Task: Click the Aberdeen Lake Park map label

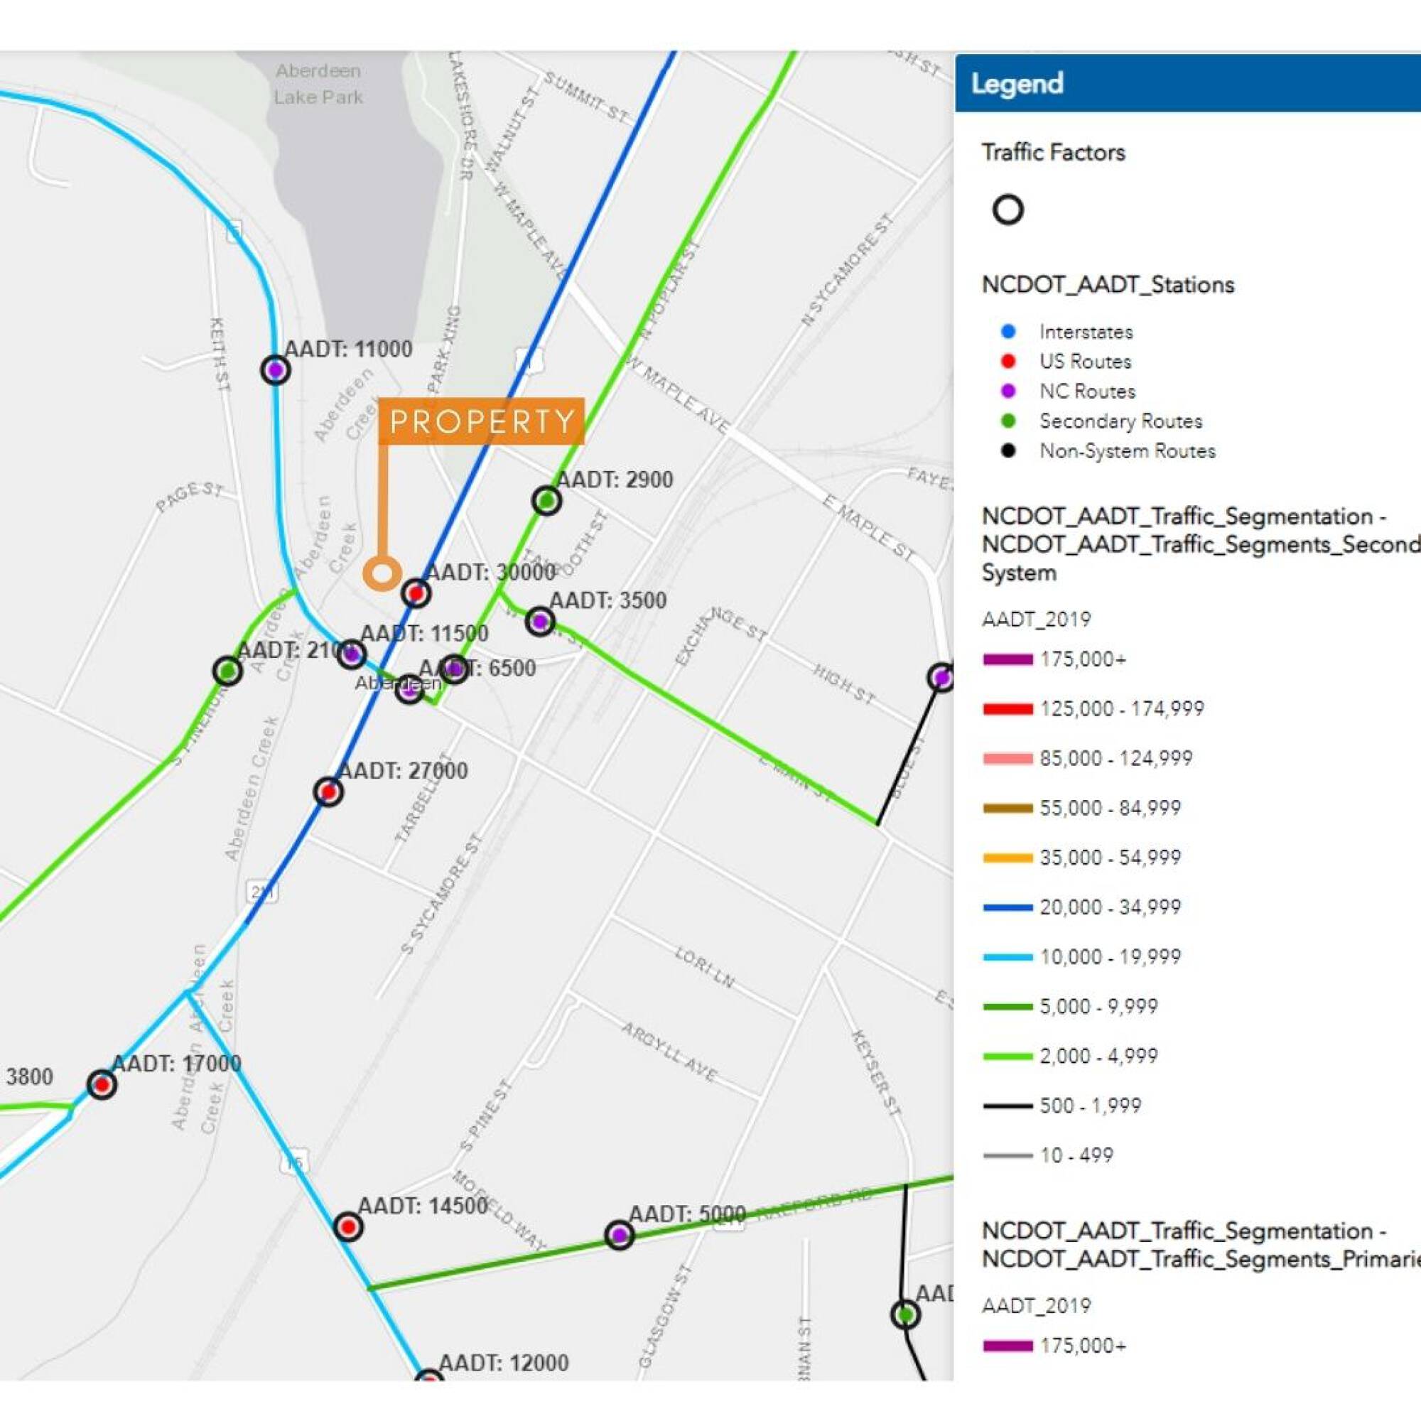Action: click(x=318, y=84)
